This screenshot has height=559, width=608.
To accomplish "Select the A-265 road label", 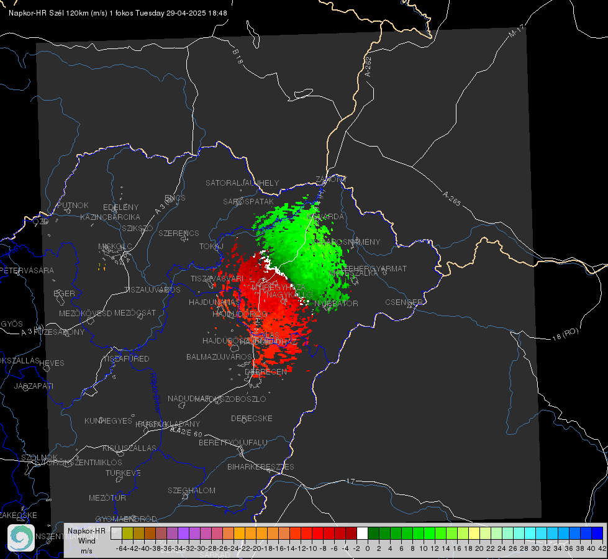I will pyautogui.click(x=451, y=198).
